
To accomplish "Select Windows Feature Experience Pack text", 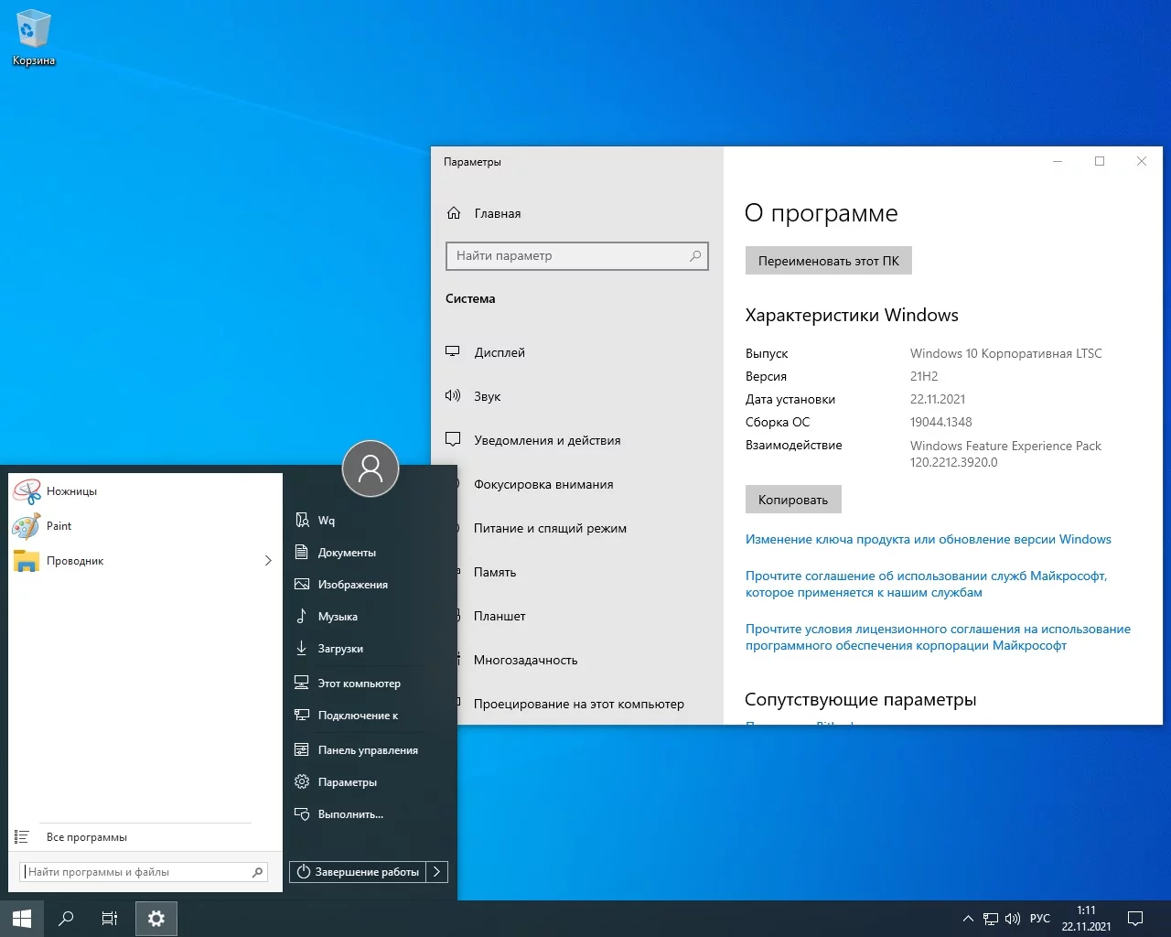I will pos(1005,446).
